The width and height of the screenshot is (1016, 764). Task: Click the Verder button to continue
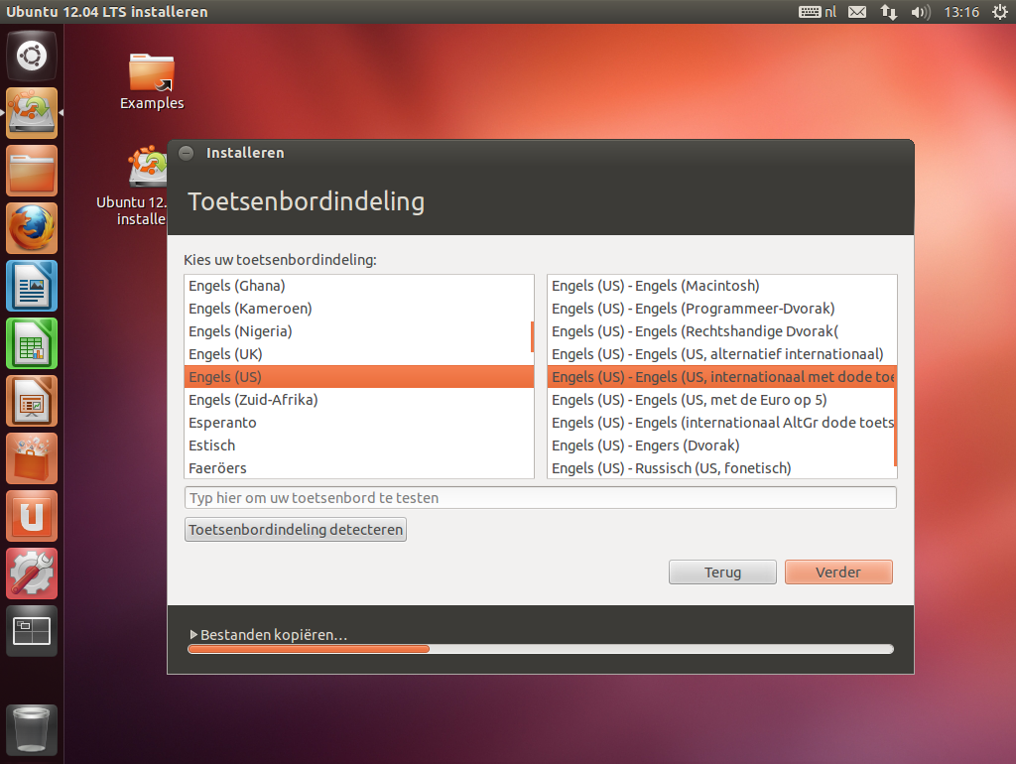tap(838, 573)
